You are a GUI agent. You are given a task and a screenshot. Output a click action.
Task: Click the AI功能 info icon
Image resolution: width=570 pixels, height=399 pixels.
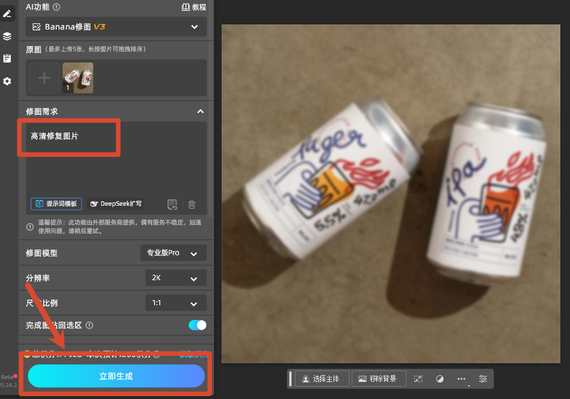(x=56, y=7)
